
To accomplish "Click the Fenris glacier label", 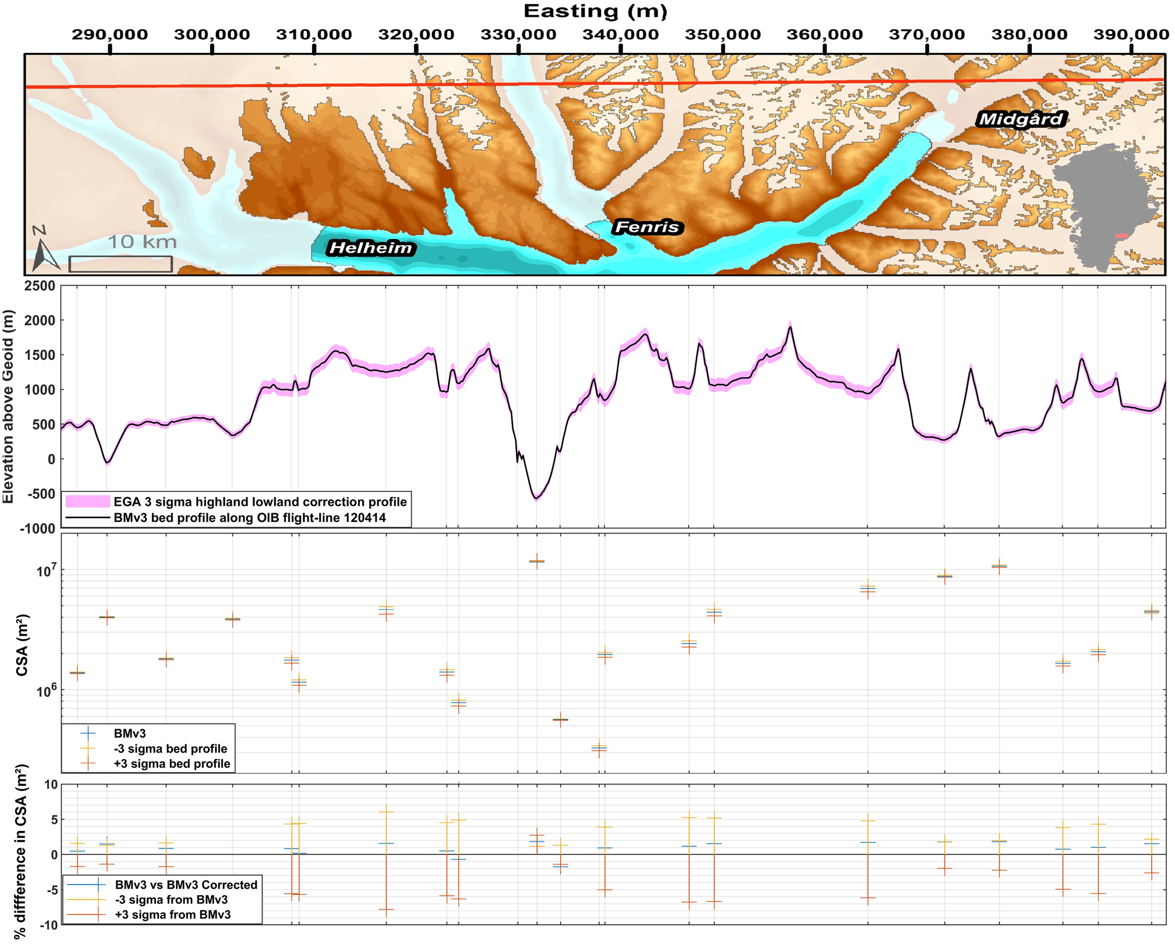I will point(647,227).
